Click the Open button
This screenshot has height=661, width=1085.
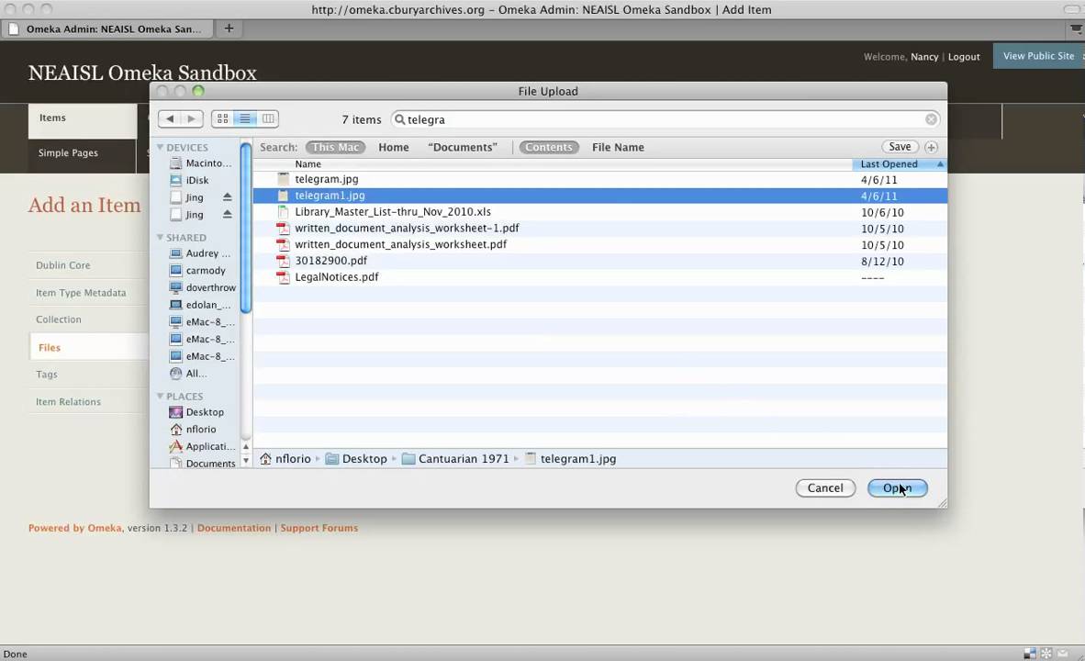(898, 488)
